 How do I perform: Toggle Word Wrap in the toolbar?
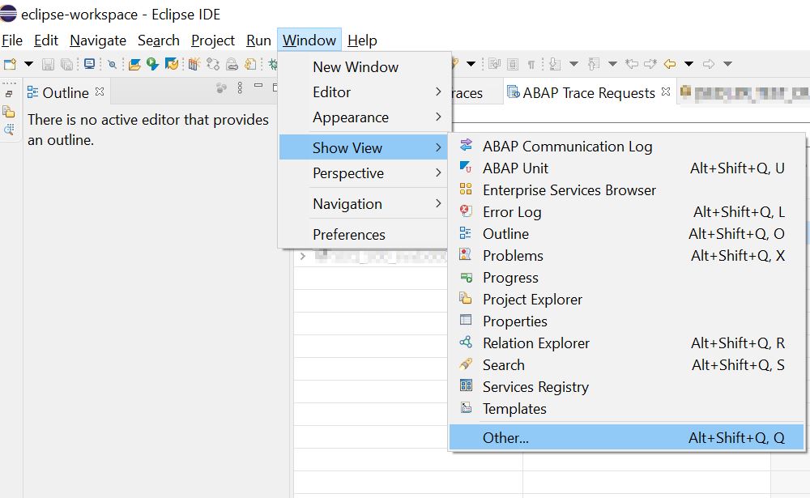pos(494,64)
